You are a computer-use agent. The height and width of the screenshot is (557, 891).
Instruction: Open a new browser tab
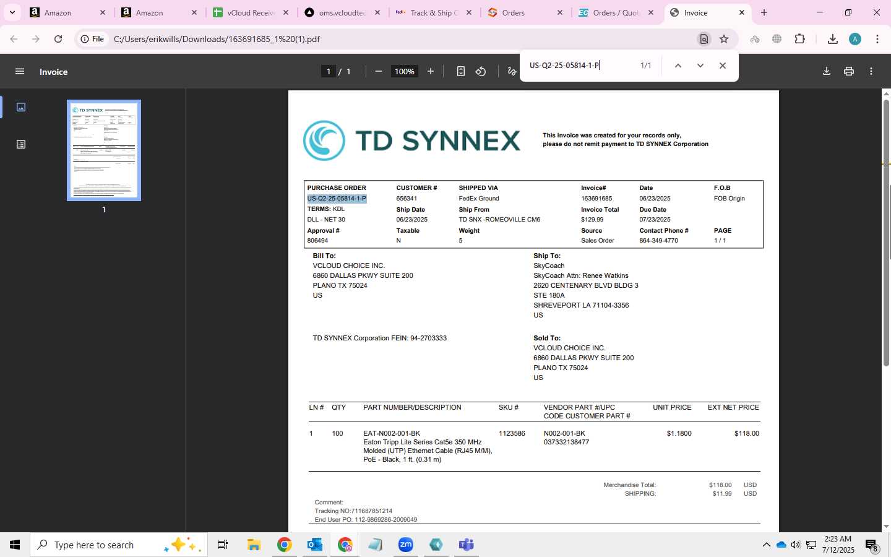(x=764, y=12)
